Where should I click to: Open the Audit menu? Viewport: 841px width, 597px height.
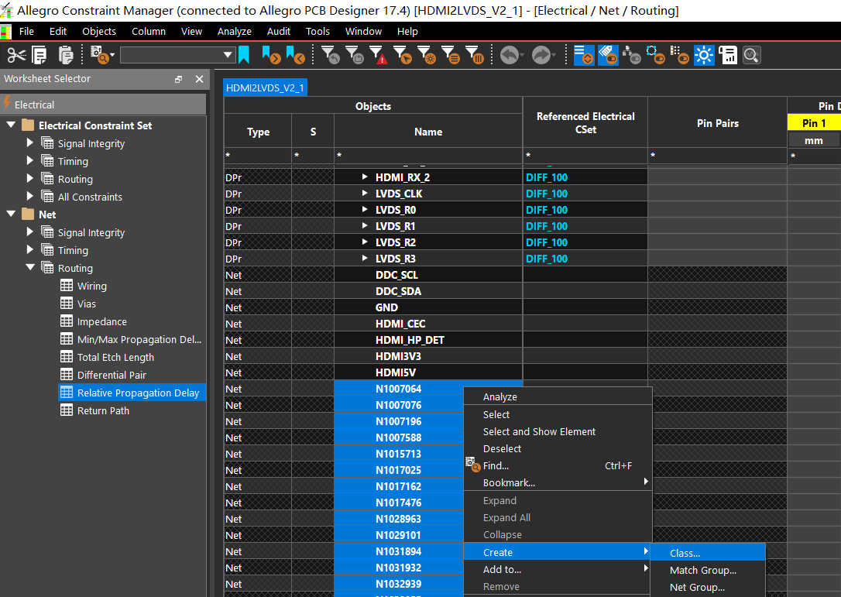pyautogui.click(x=279, y=32)
